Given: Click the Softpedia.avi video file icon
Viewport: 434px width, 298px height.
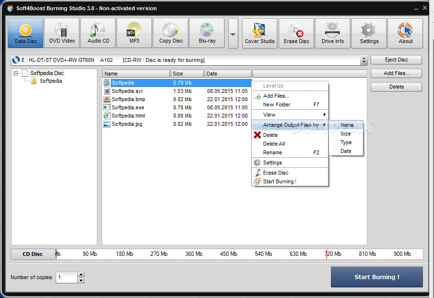Looking at the screenshot, I should [107, 91].
